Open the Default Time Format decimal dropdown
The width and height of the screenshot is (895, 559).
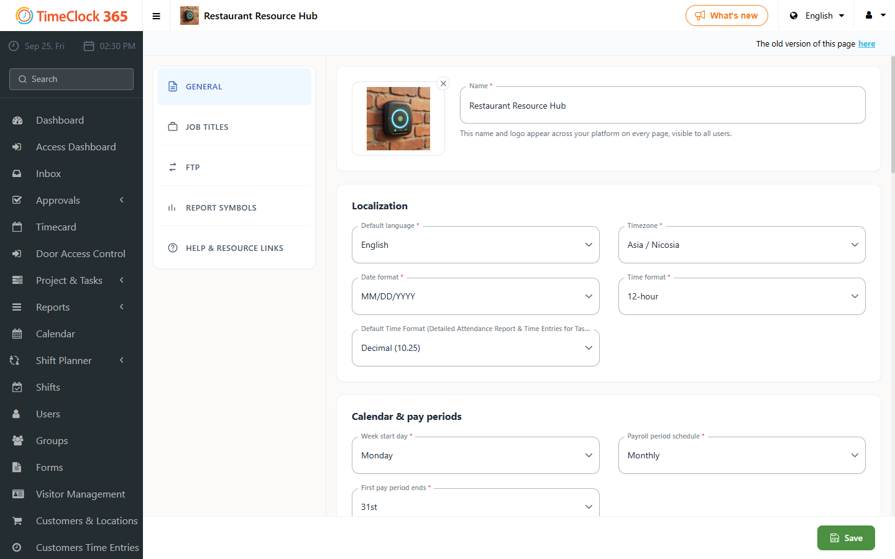coord(475,348)
